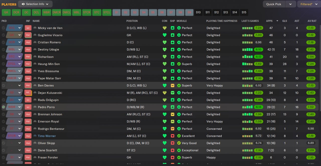Toggle the picked checkmark for Oliver Skipp

click(4, 143)
